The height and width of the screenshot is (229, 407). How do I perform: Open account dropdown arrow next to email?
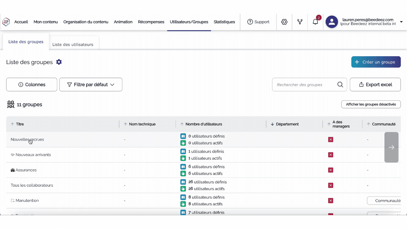[x=401, y=22]
